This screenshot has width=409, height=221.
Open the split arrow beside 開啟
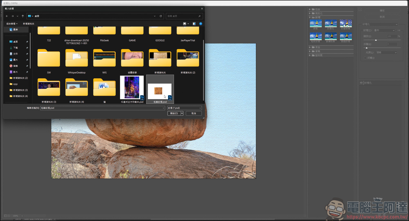182,113
